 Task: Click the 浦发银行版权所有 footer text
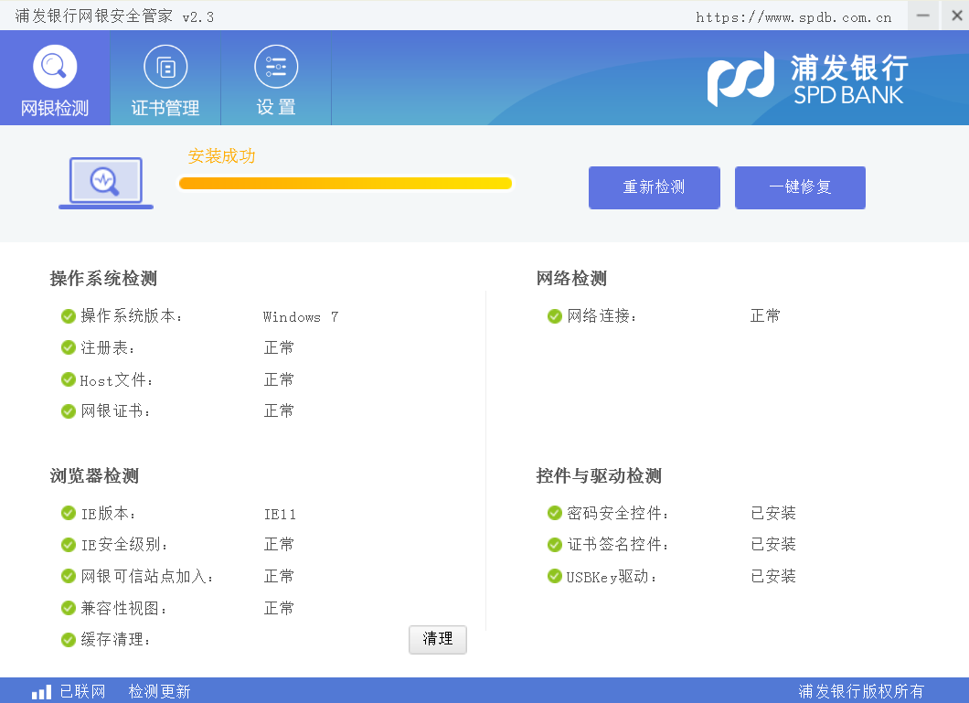pyautogui.click(x=861, y=692)
